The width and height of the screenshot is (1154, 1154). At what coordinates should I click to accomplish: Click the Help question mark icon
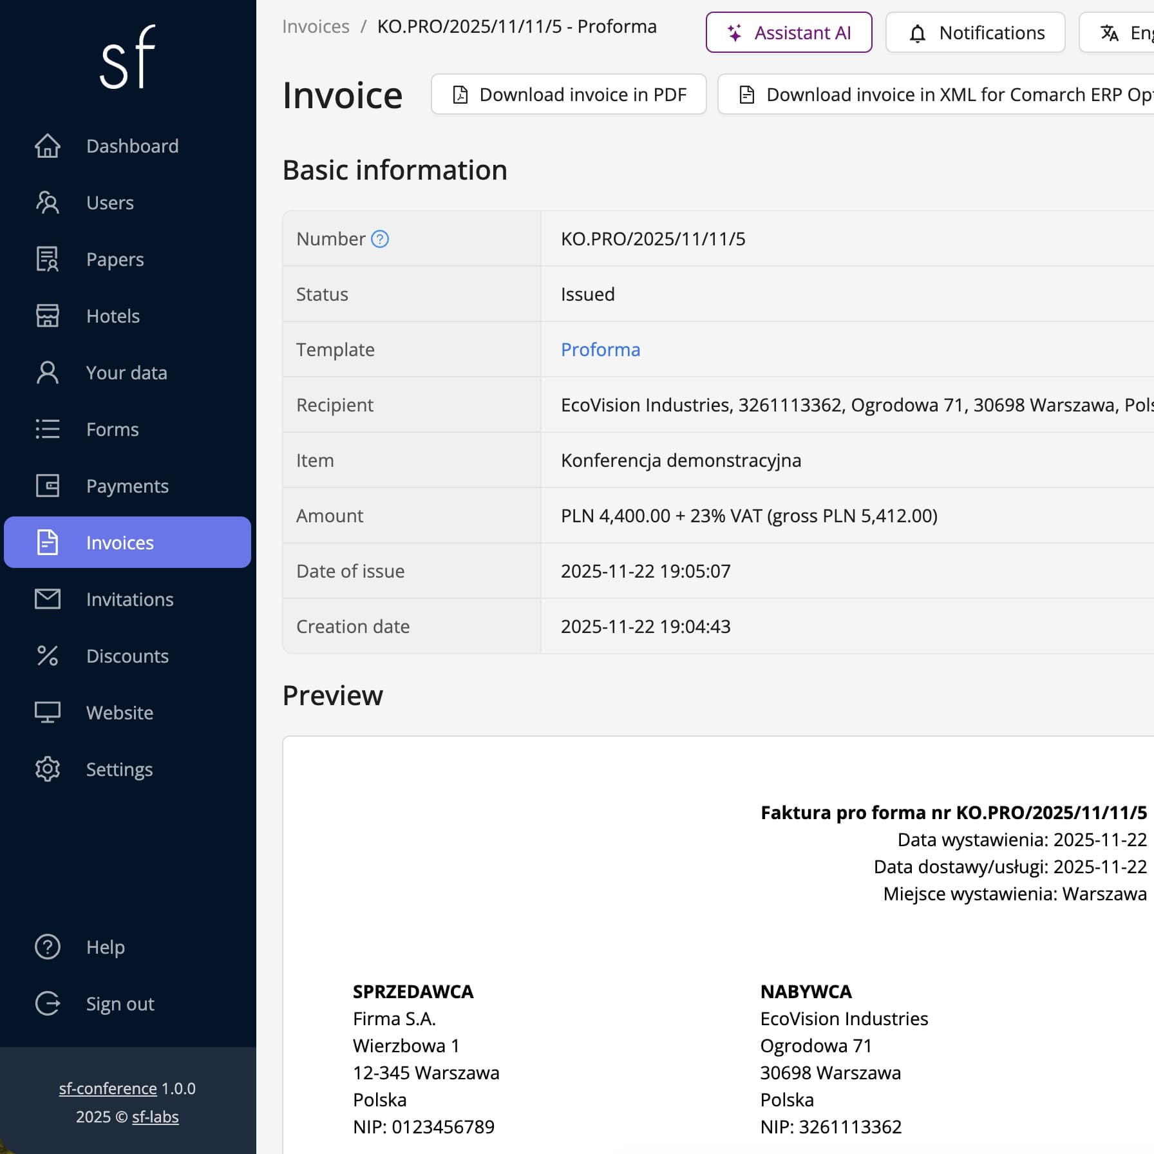click(x=47, y=947)
